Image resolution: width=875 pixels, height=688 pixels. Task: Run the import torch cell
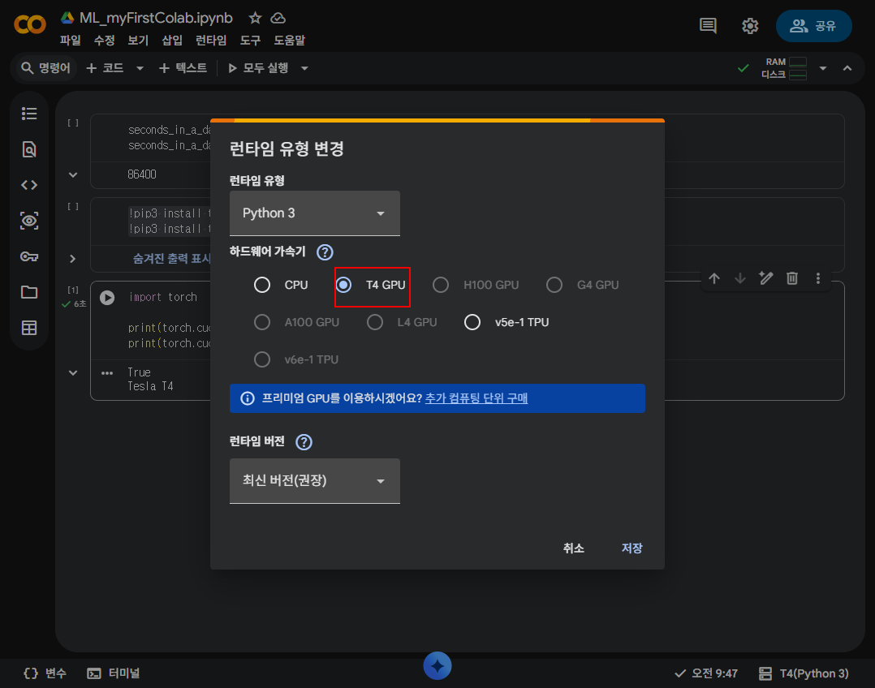(107, 298)
